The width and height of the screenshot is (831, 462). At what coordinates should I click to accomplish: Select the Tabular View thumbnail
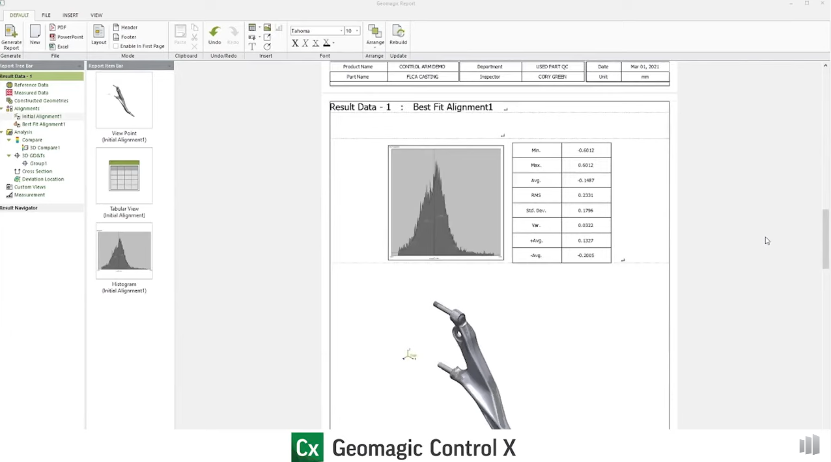pos(124,176)
